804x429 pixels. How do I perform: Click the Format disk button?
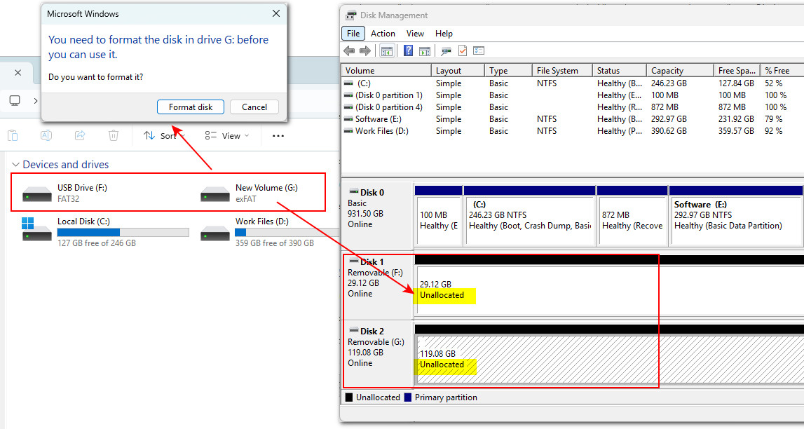(191, 107)
